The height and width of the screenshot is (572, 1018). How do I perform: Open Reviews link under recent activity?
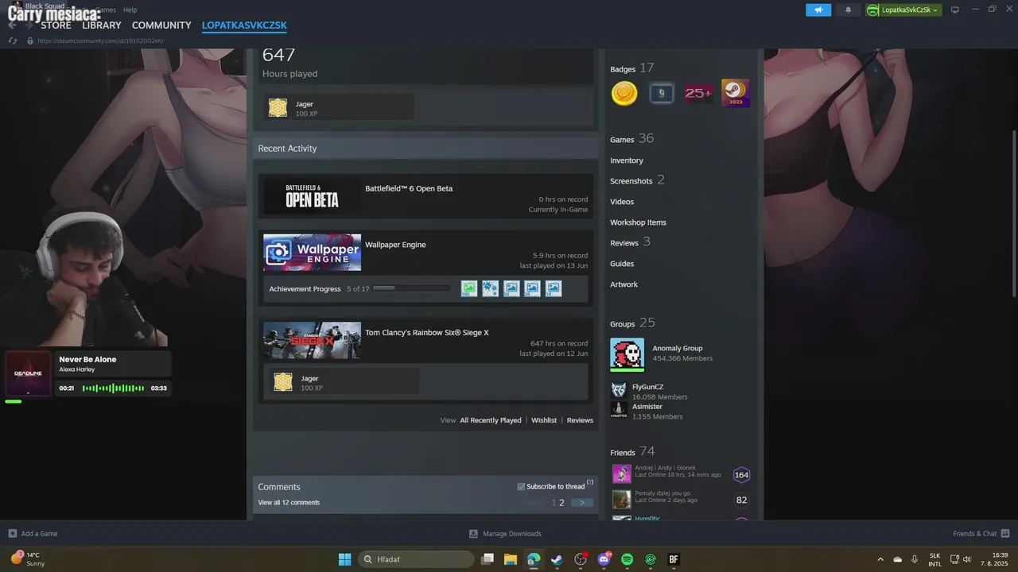point(580,420)
